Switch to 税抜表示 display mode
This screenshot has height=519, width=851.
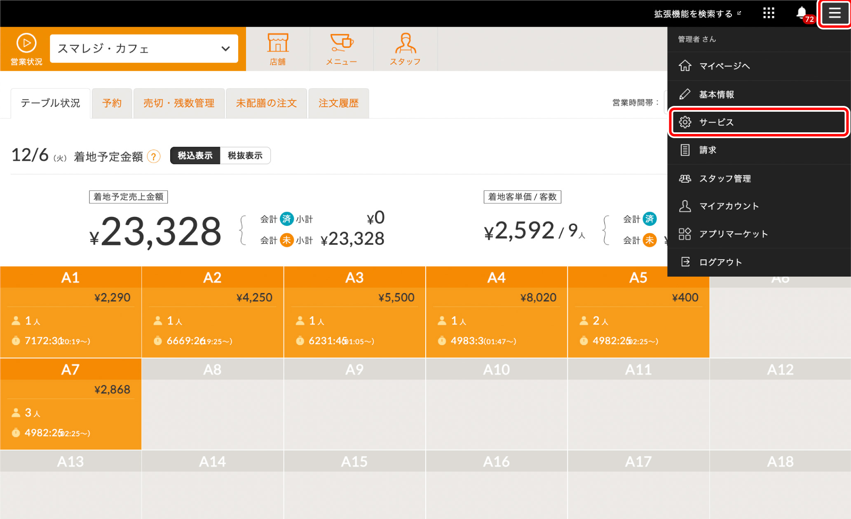pyautogui.click(x=245, y=156)
